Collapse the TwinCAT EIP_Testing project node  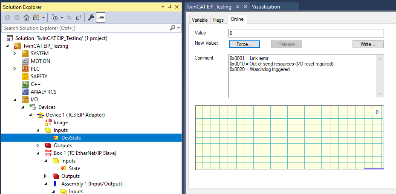click(x=7, y=46)
